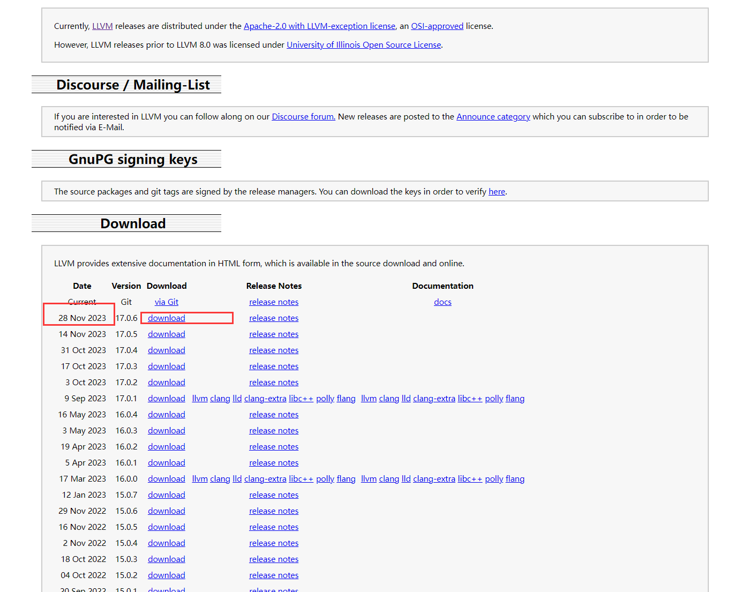Follow the OSI-approved link
Image resolution: width=734 pixels, height=592 pixels.
(x=437, y=26)
